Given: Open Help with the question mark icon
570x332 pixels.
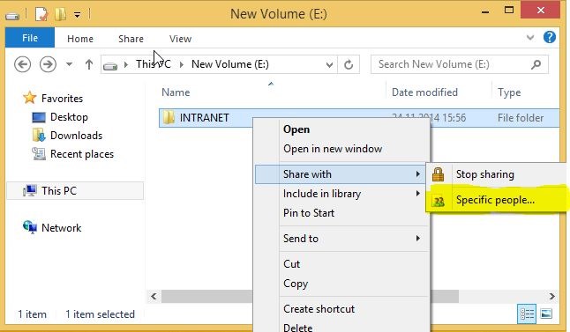Looking at the screenshot, I should 550,37.
